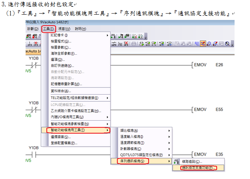Select 記憶體容量計算 menu item

(x=66, y=84)
